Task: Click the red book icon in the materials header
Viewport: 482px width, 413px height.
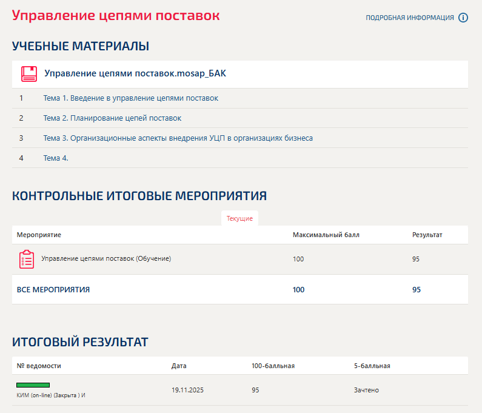Action: click(29, 74)
